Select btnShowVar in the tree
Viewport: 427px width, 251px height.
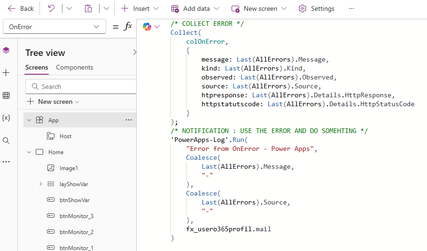(x=75, y=200)
